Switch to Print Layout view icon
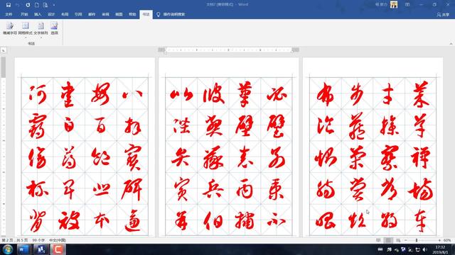This screenshot has height=255, width=455. pos(388,240)
